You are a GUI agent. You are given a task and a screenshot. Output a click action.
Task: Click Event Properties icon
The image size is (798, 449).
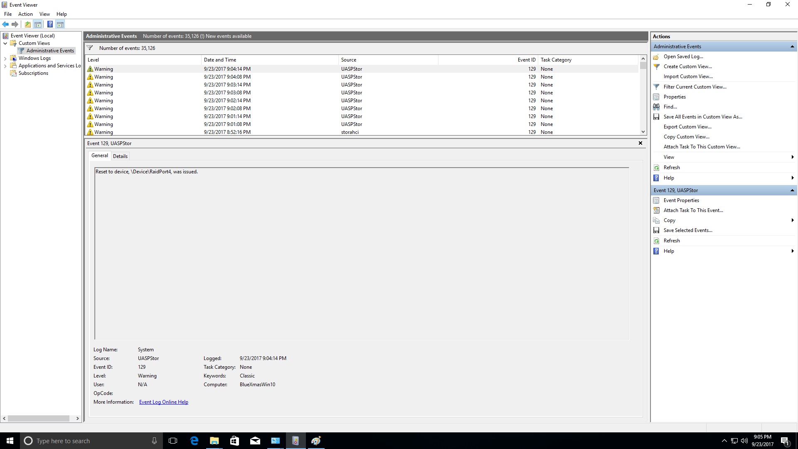[x=656, y=200]
